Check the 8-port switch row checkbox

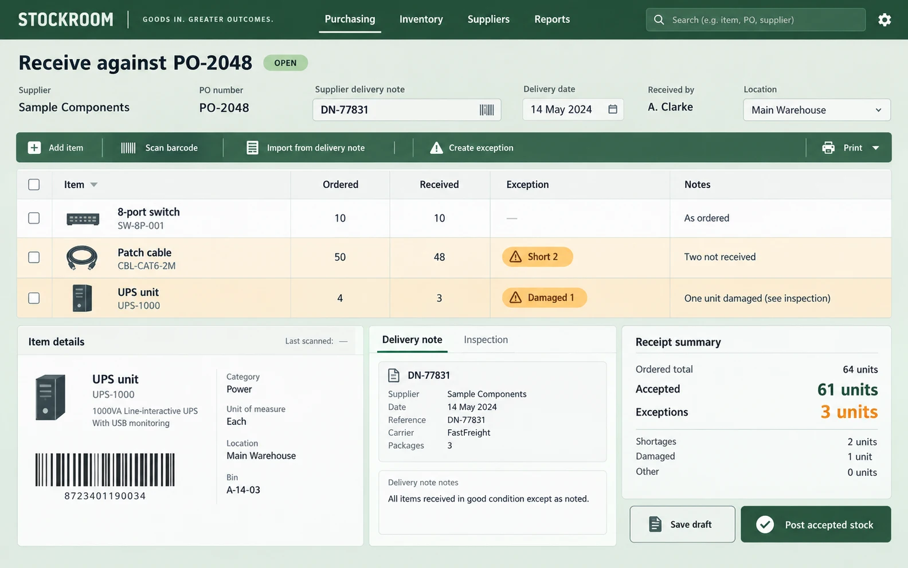34,218
